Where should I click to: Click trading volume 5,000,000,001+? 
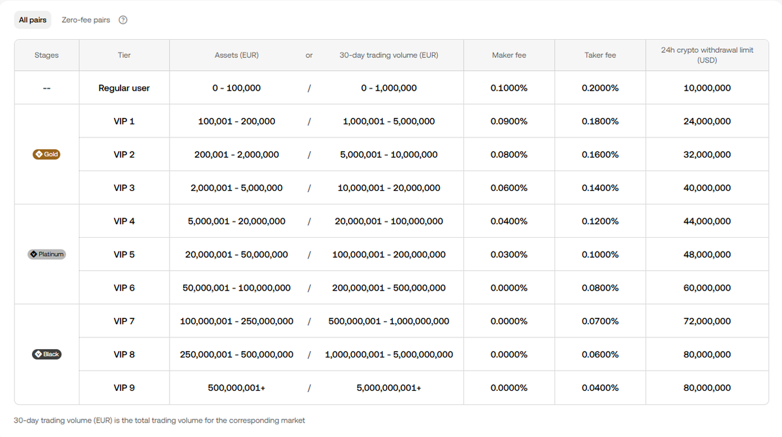coord(389,388)
